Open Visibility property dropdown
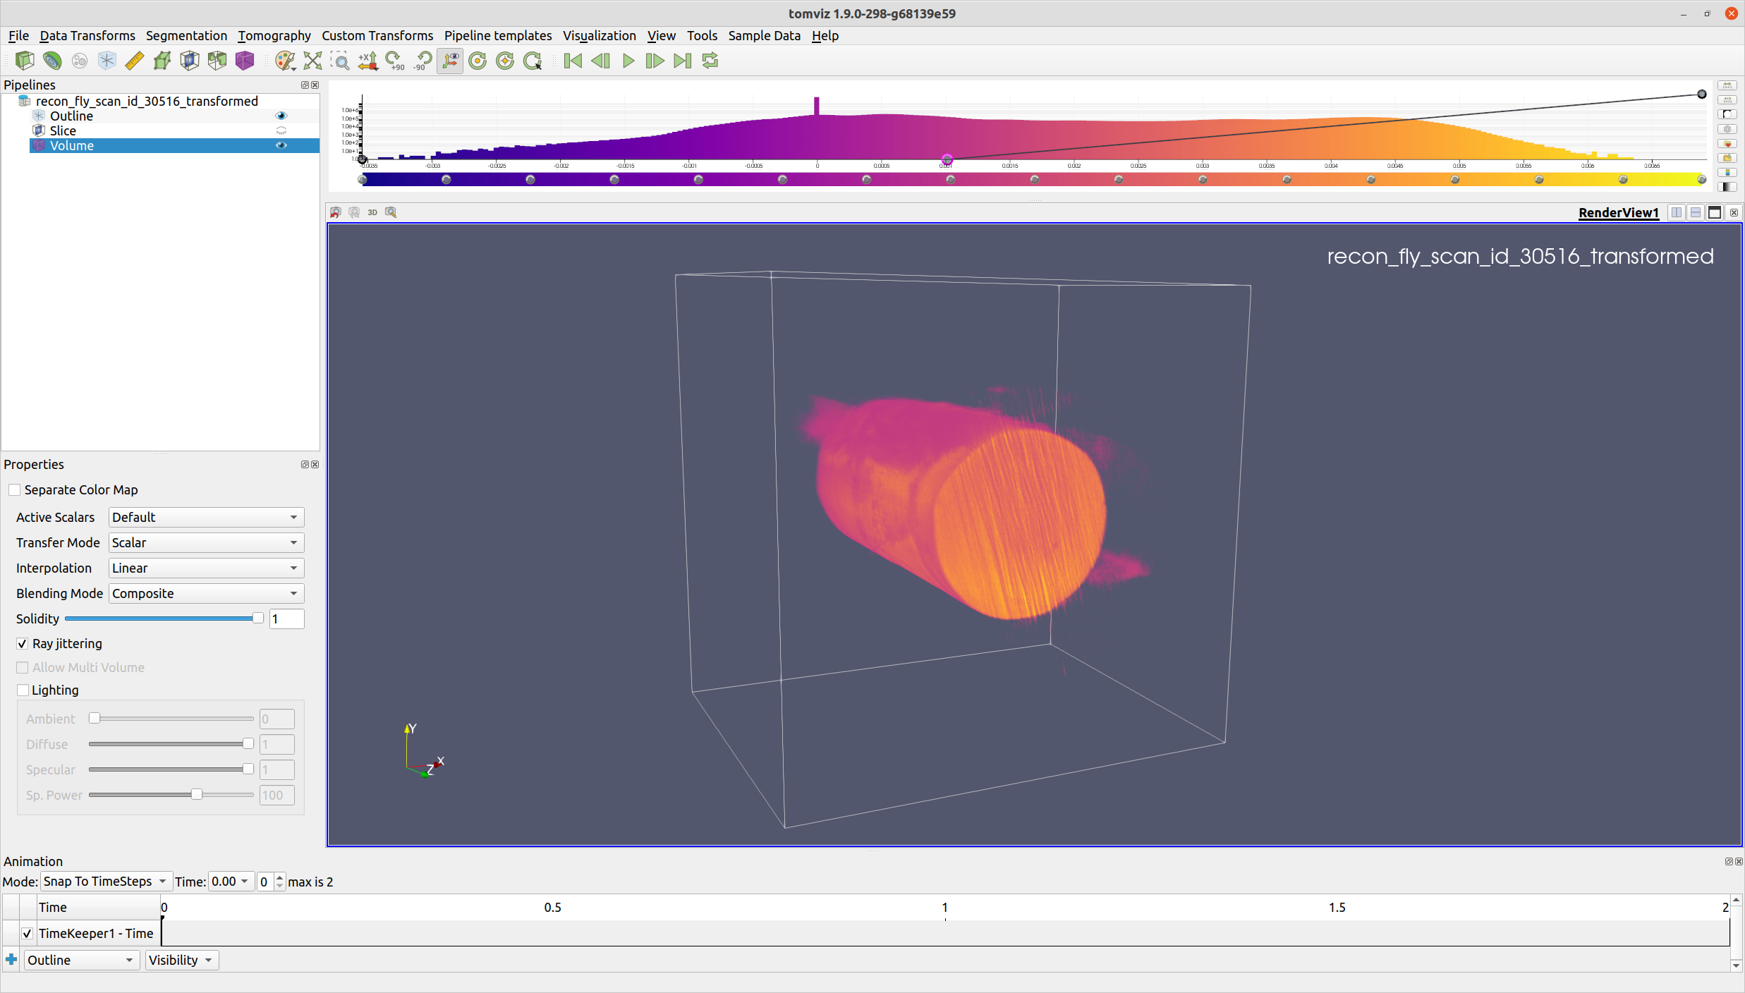The height and width of the screenshot is (993, 1745). coord(181,961)
